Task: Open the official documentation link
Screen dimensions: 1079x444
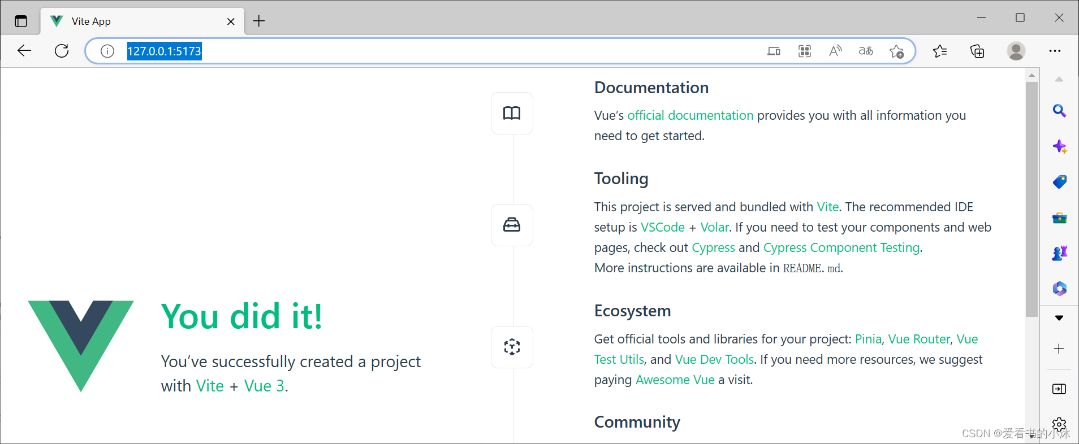Action: point(690,115)
